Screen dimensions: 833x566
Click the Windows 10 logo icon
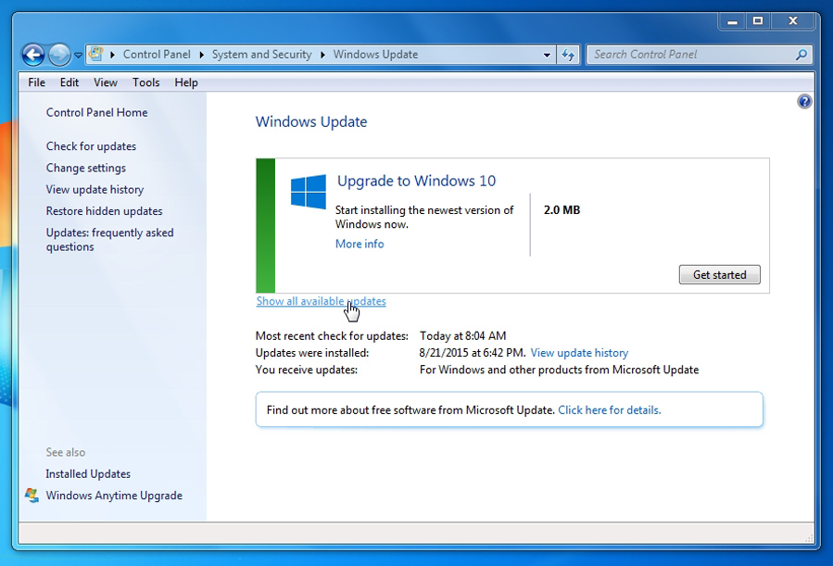[309, 192]
